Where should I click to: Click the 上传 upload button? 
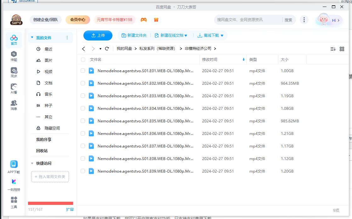98,35
